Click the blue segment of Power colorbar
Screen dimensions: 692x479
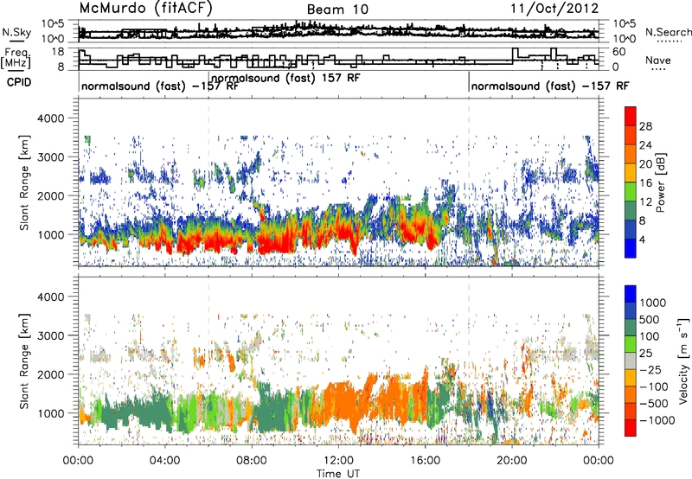[631, 248]
